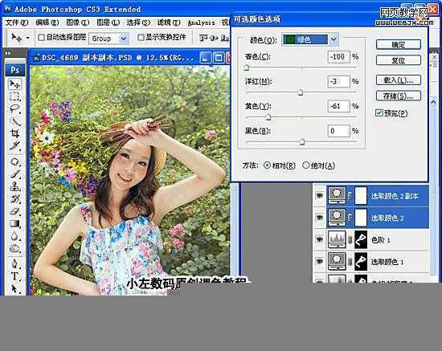Open the 编辑(E) menu
Viewport: 442px width, 351px height.
[47, 22]
